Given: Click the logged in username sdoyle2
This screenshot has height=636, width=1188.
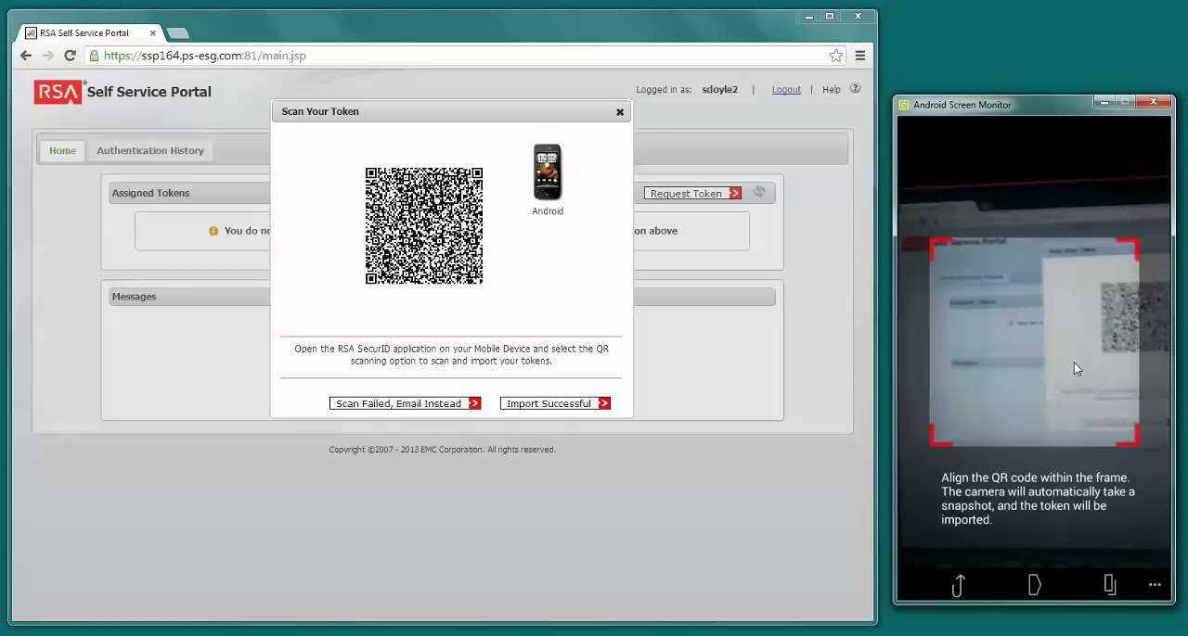Looking at the screenshot, I should pyautogui.click(x=720, y=90).
